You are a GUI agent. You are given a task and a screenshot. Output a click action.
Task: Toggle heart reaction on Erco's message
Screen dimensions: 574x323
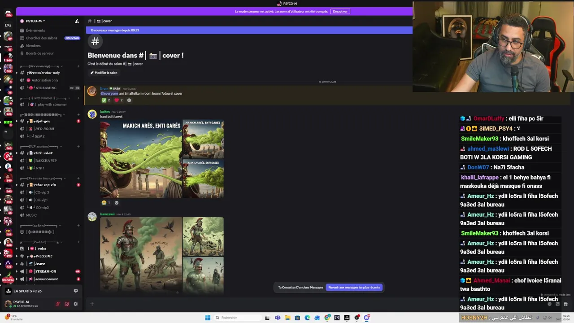[x=118, y=100]
